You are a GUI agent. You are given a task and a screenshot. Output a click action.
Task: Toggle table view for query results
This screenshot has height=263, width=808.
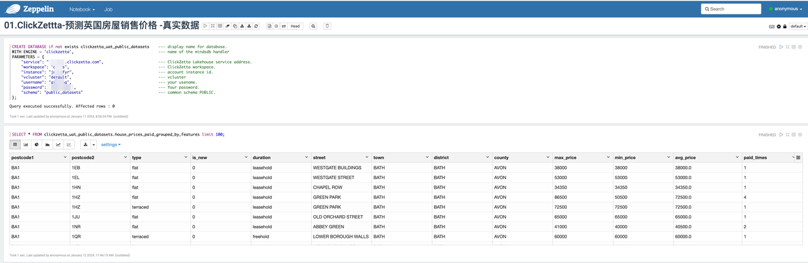[16, 144]
